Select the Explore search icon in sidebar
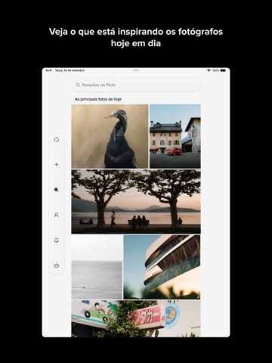The height and width of the screenshot is (363, 272). click(57, 190)
